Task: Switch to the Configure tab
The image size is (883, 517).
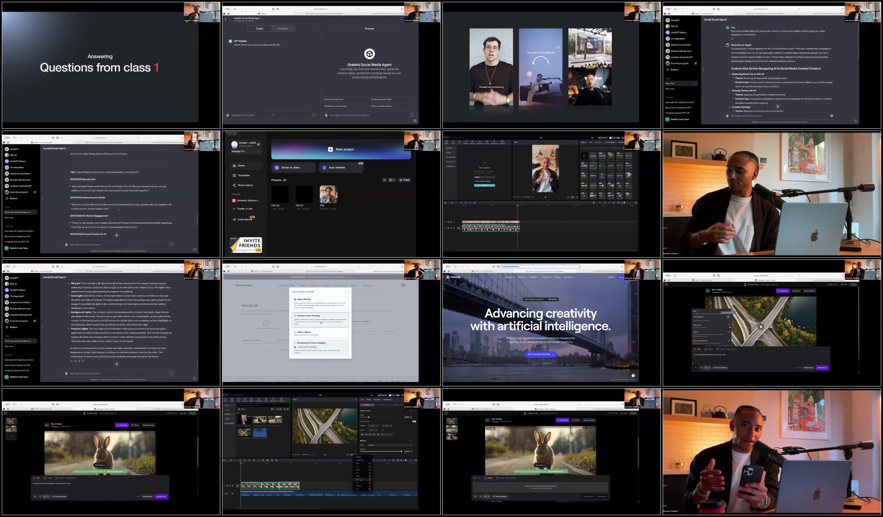Action: pyautogui.click(x=283, y=28)
